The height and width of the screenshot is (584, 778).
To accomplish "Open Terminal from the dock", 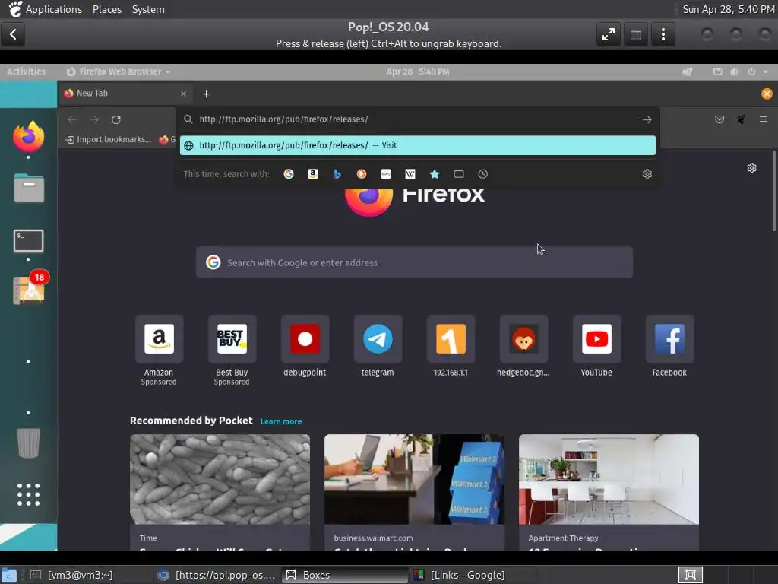I will click(28, 241).
